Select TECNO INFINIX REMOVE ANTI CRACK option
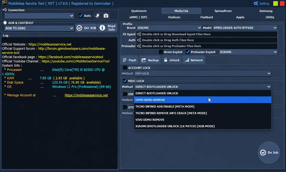This screenshot has width=286, height=172. [x=202, y=113]
